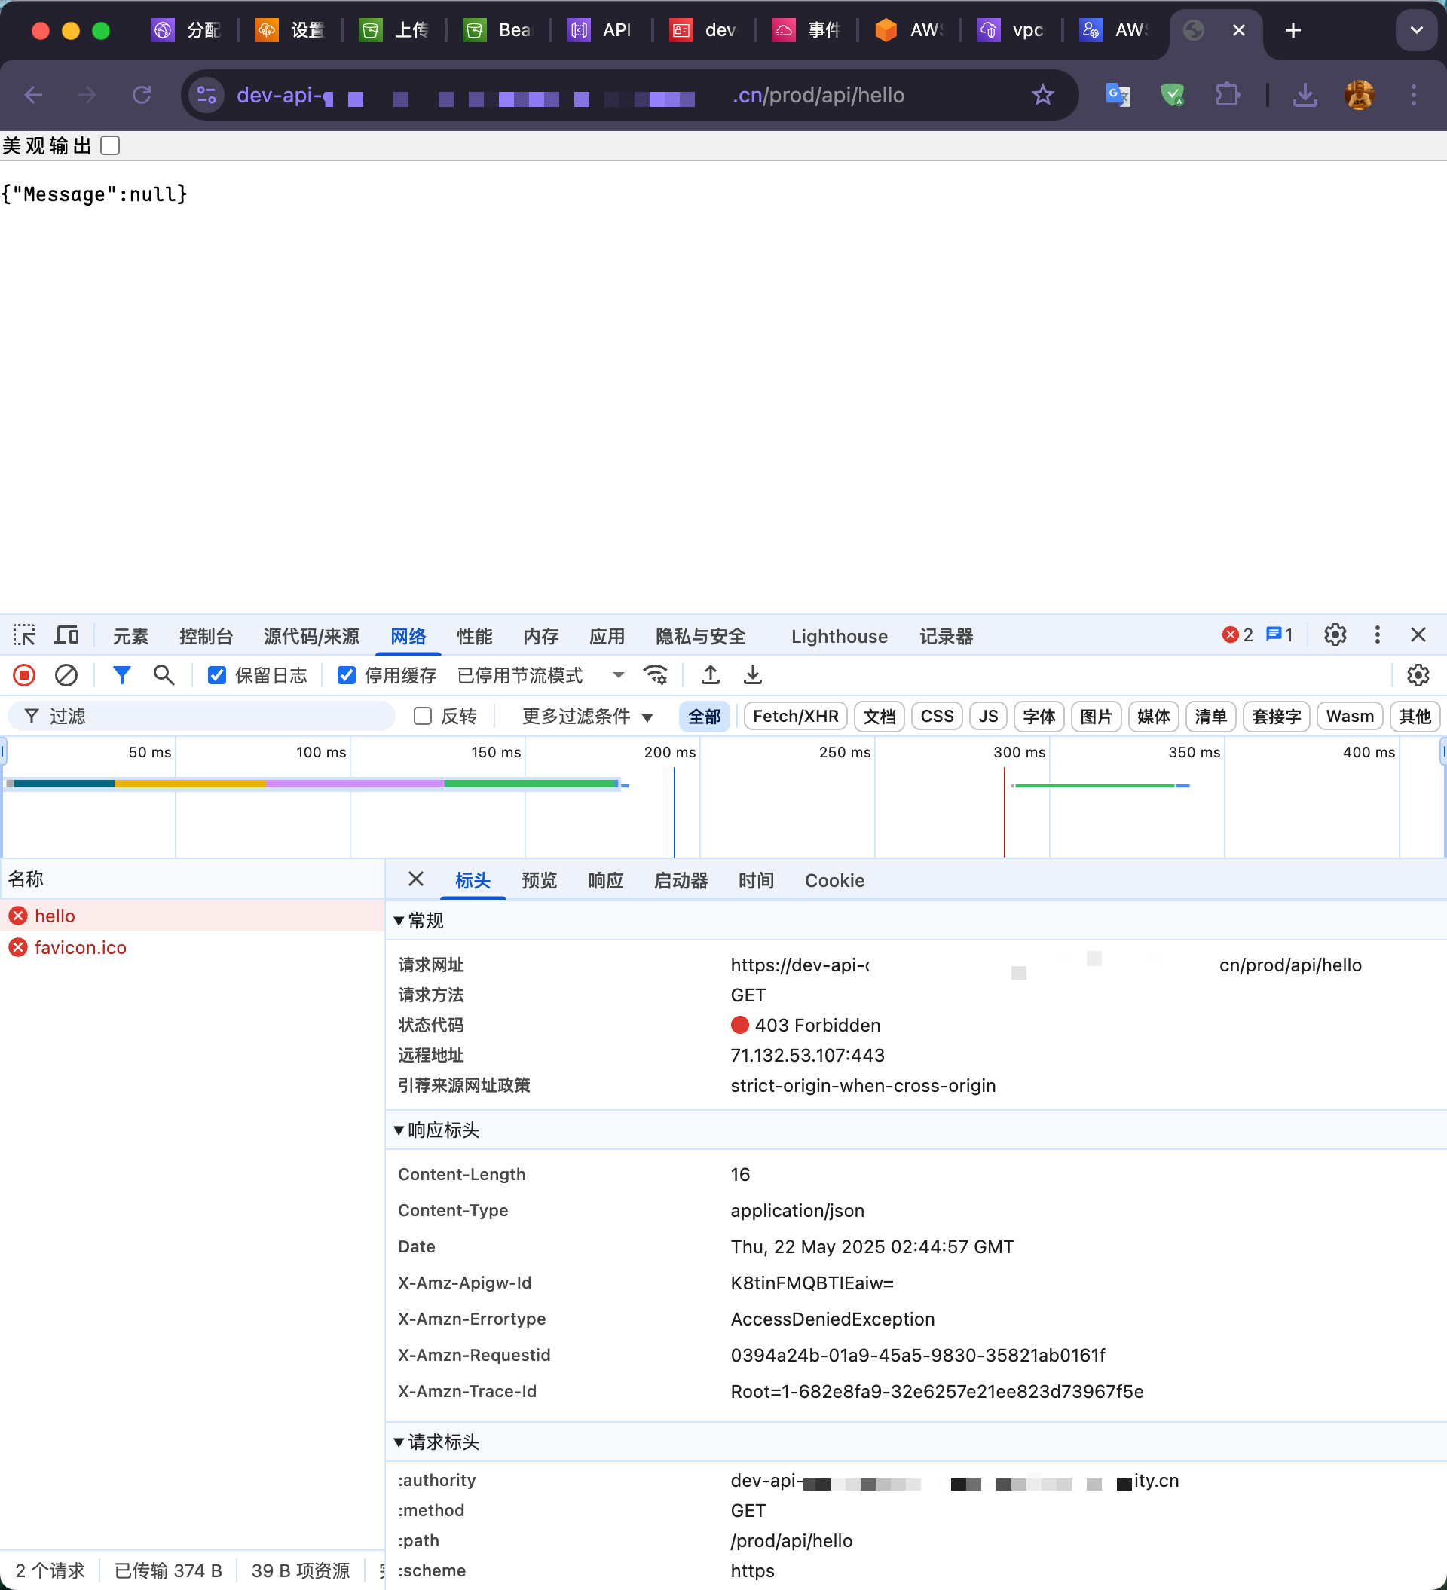Bookmark this page with the star icon
The image size is (1447, 1590).
tap(1042, 96)
